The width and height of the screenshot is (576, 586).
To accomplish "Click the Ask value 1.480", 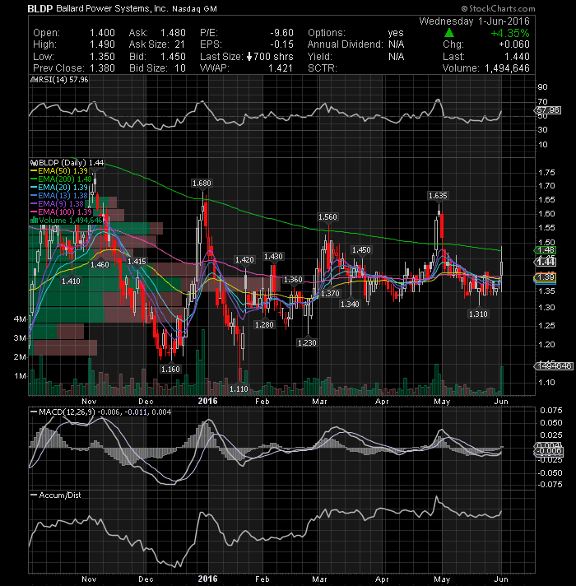I will point(173,33).
